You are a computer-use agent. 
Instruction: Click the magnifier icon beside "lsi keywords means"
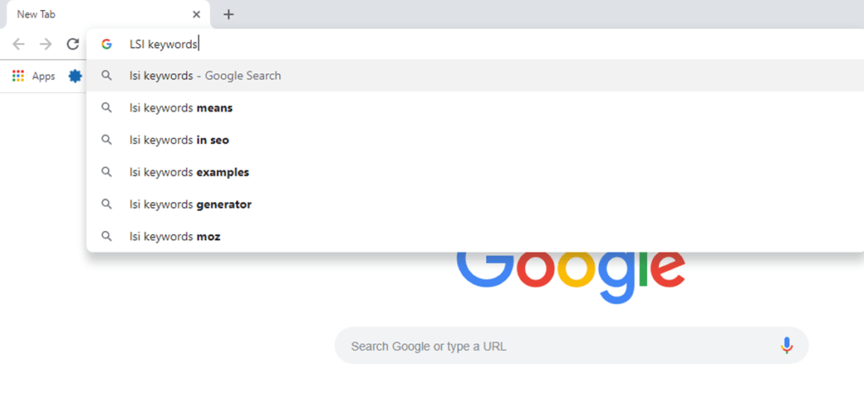click(106, 108)
